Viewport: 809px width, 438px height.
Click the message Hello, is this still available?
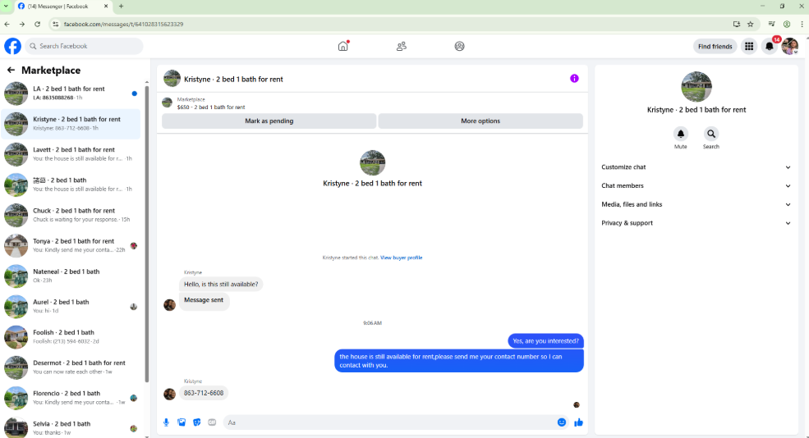pos(221,285)
